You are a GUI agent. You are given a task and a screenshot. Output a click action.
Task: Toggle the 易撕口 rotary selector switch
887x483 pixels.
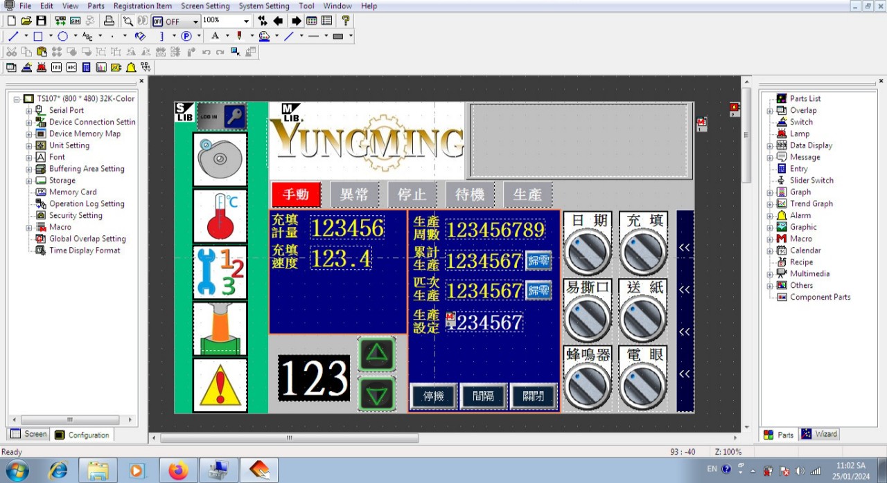pos(588,318)
